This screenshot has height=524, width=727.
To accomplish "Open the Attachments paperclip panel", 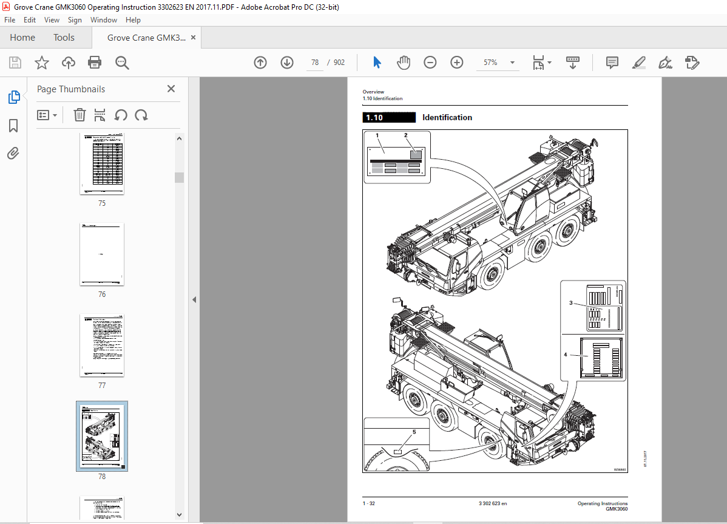I will pos(13,153).
